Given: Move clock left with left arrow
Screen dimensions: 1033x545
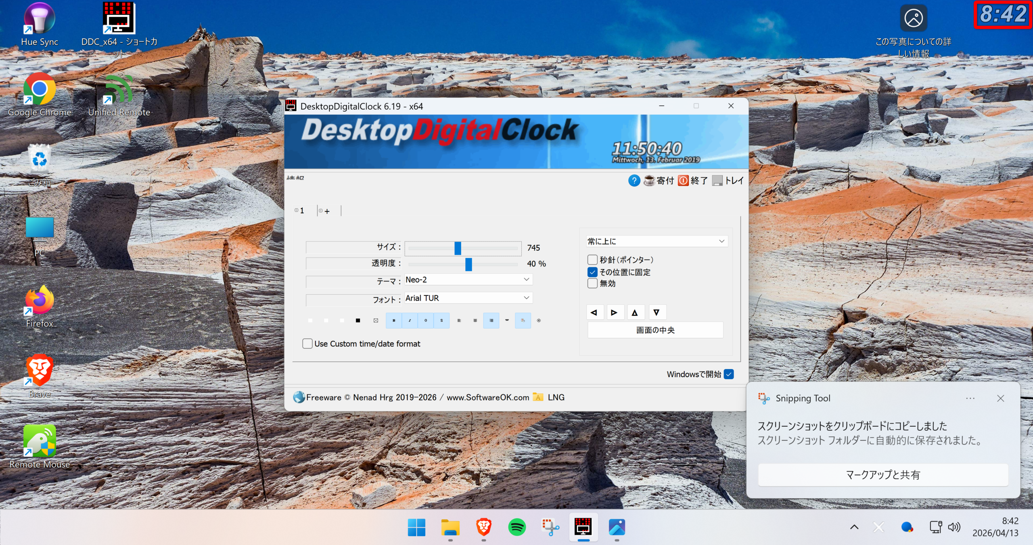Looking at the screenshot, I should 594,312.
